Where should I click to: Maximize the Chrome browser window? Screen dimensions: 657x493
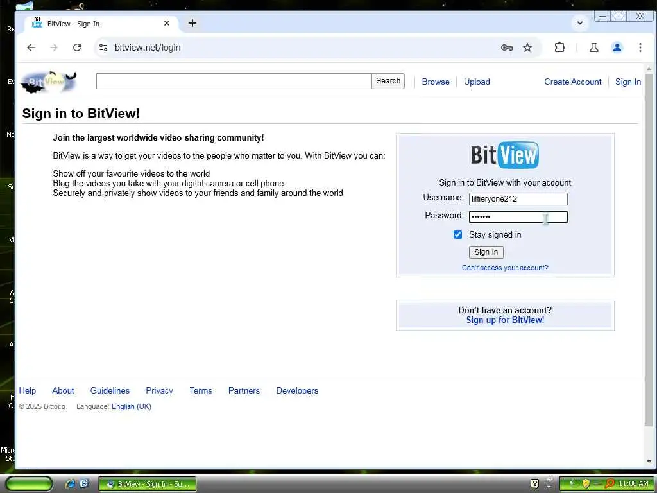(x=619, y=16)
